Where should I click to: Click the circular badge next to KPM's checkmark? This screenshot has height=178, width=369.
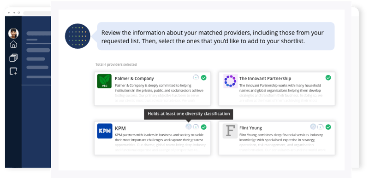(196, 127)
